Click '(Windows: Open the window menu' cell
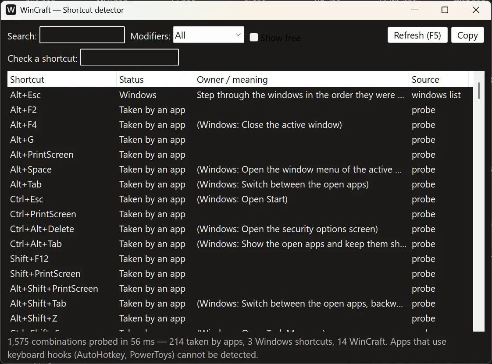Image resolution: width=492 pixels, height=364 pixels. (299, 170)
